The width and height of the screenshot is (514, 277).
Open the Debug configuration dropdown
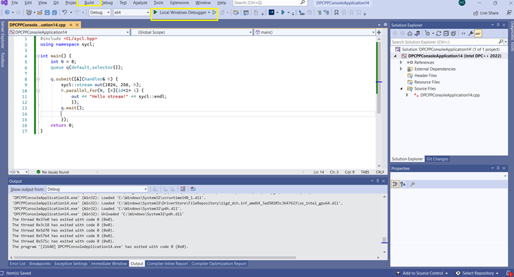click(100, 13)
